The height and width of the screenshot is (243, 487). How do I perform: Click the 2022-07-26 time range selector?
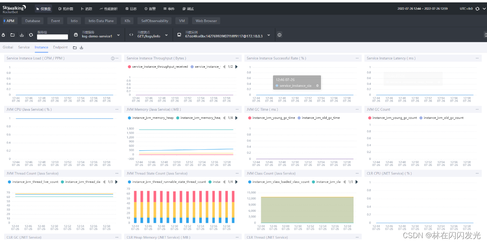tap(422, 9)
